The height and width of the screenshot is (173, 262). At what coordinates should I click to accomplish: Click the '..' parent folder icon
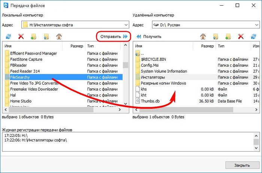click(138, 53)
